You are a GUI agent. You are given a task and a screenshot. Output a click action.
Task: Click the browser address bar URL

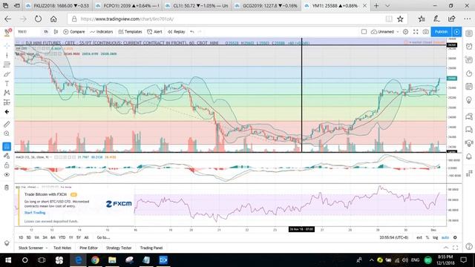pyautogui.click(x=127, y=19)
